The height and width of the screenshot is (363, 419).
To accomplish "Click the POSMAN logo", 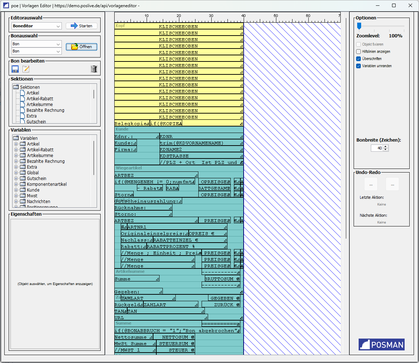I will click(381, 344).
